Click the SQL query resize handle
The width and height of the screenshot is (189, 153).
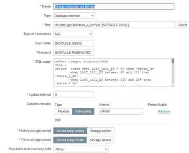tap(173, 85)
